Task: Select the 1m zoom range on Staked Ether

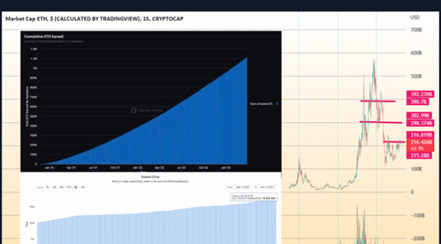Action: pyautogui.click(x=48, y=187)
